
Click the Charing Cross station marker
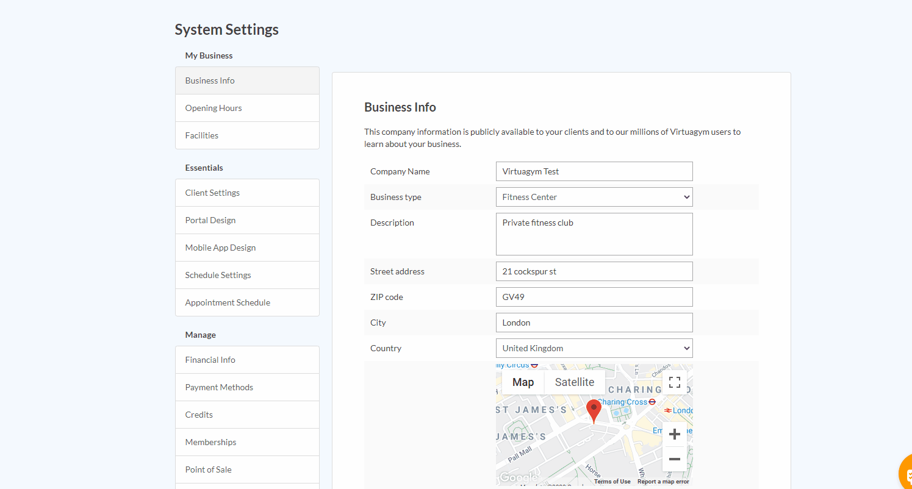click(652, 402)
